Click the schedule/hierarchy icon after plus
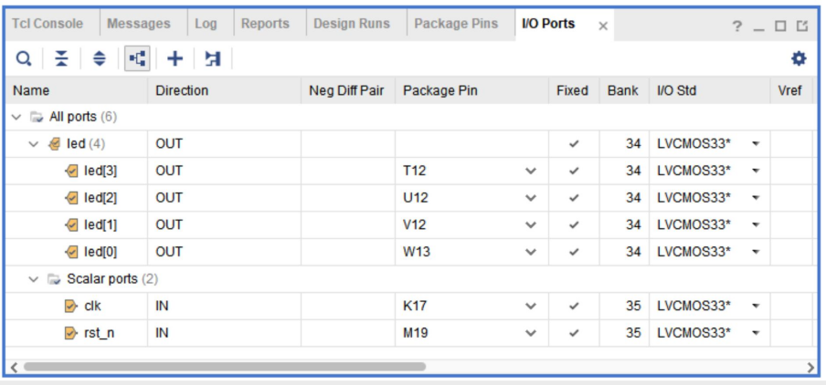 pyautogui.click(x=213, y=59)
